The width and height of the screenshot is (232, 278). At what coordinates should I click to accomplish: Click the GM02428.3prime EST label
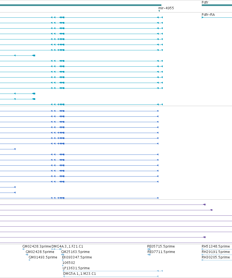coord(37,246)
